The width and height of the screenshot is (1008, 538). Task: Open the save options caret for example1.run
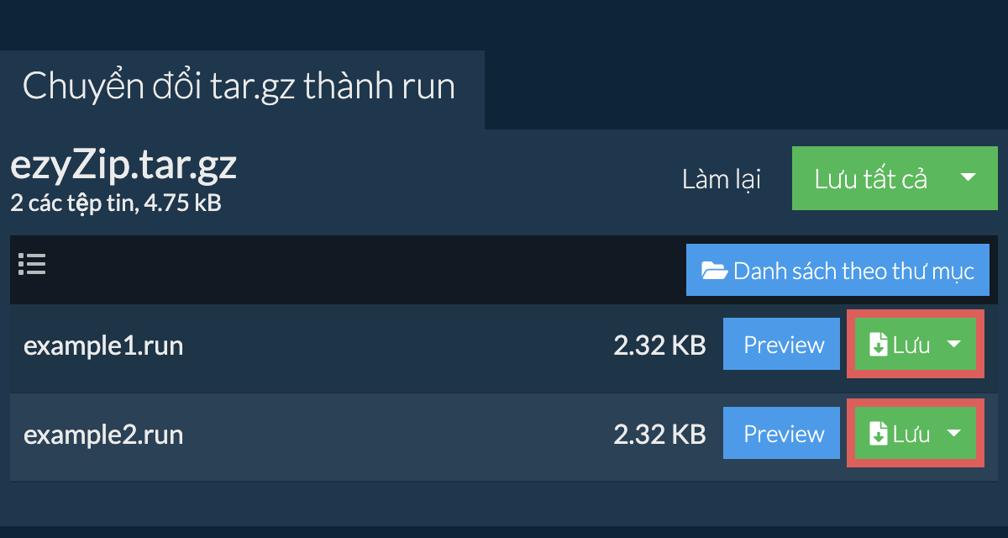[954, 344]
